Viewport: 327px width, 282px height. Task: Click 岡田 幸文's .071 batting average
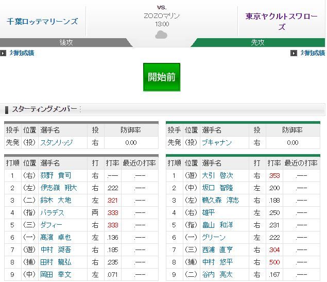coord(113,274)
